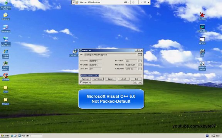Click the Entrypoint value field
The height and width of the screenshot is (138, 222).
tap(96, 61)
